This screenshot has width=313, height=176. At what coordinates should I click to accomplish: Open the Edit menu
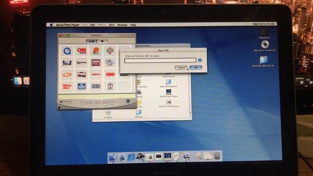(92, 25)
